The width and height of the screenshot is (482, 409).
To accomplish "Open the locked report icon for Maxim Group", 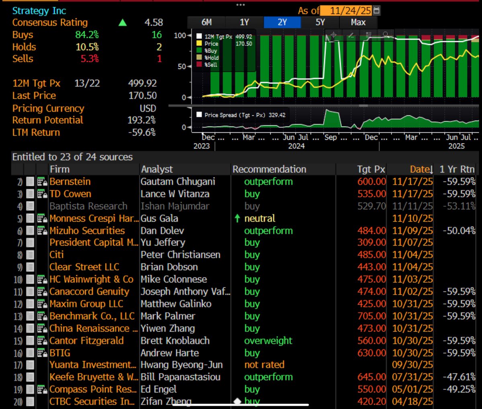I will [x=42, y=304].
